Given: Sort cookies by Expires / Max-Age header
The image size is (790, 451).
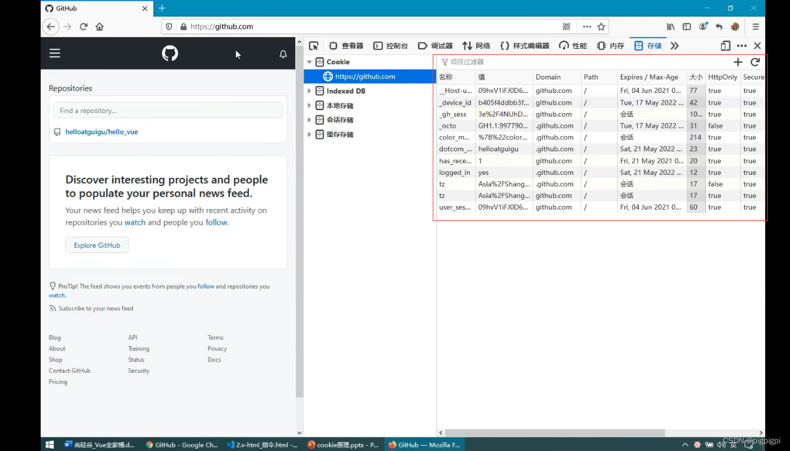Looking at the screenshot, I should click(x=651, y=77).
